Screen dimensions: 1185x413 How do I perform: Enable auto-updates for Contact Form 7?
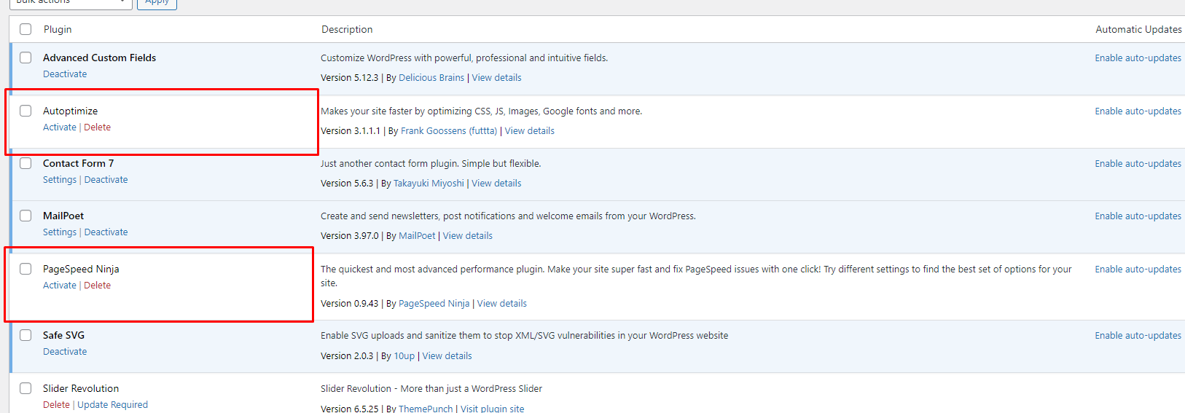click(1138, 164)
